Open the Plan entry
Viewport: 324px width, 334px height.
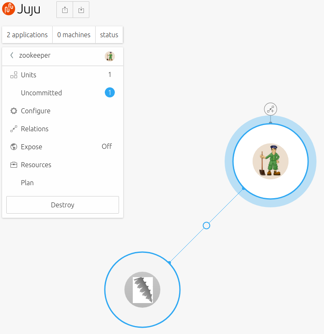(27, 183)
